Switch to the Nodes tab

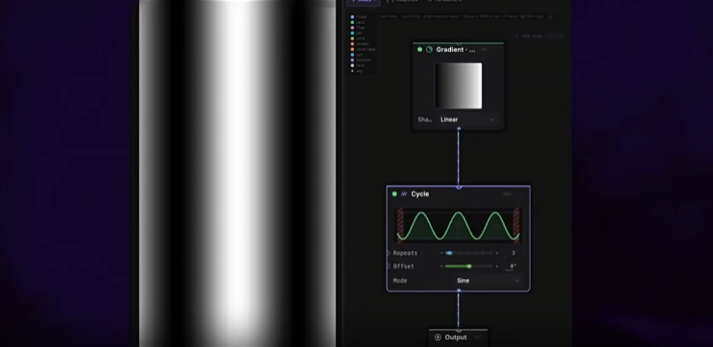[x=364, y=2]
